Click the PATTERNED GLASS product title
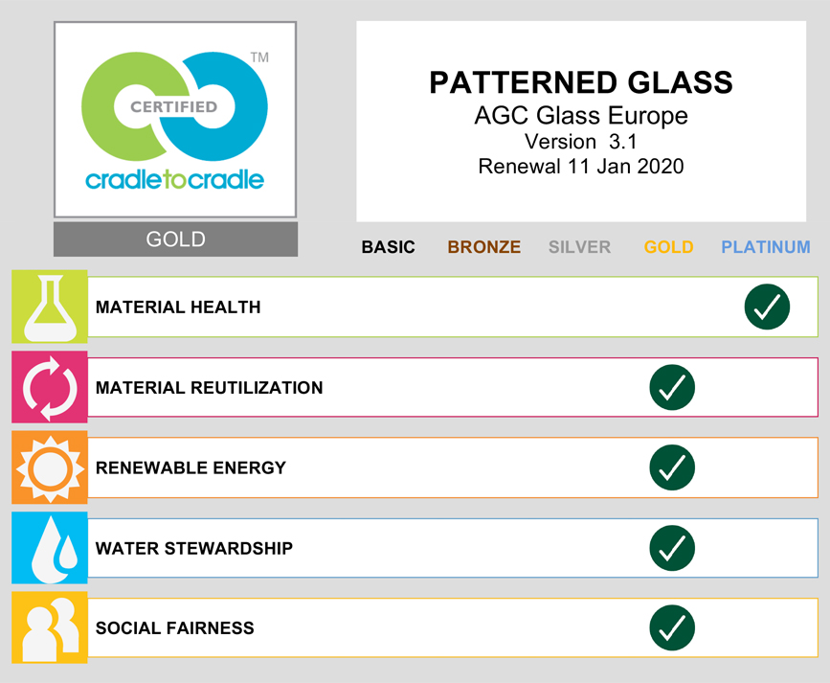The height and width of the screenshot is (683, 830). click(x=581, y=82)
